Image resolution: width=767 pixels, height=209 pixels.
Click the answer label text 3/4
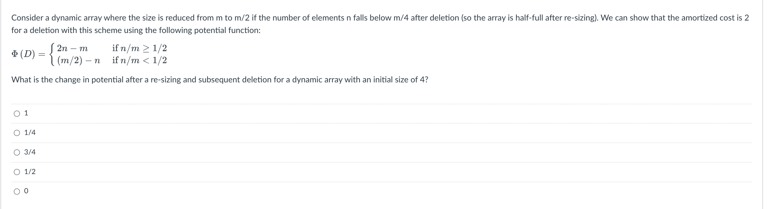(x=30, y=152)
